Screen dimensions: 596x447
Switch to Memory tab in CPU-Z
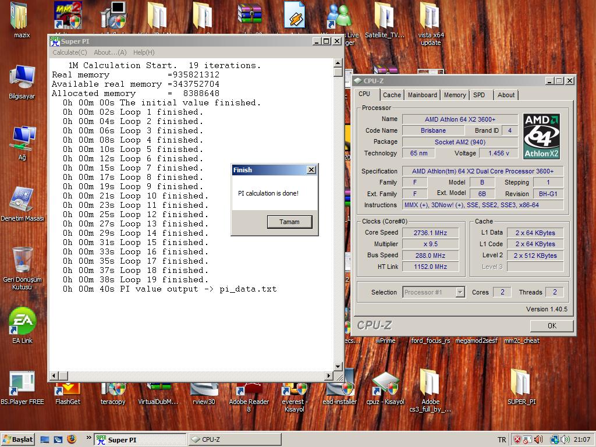pyautogui.click(x=455, y=95)
